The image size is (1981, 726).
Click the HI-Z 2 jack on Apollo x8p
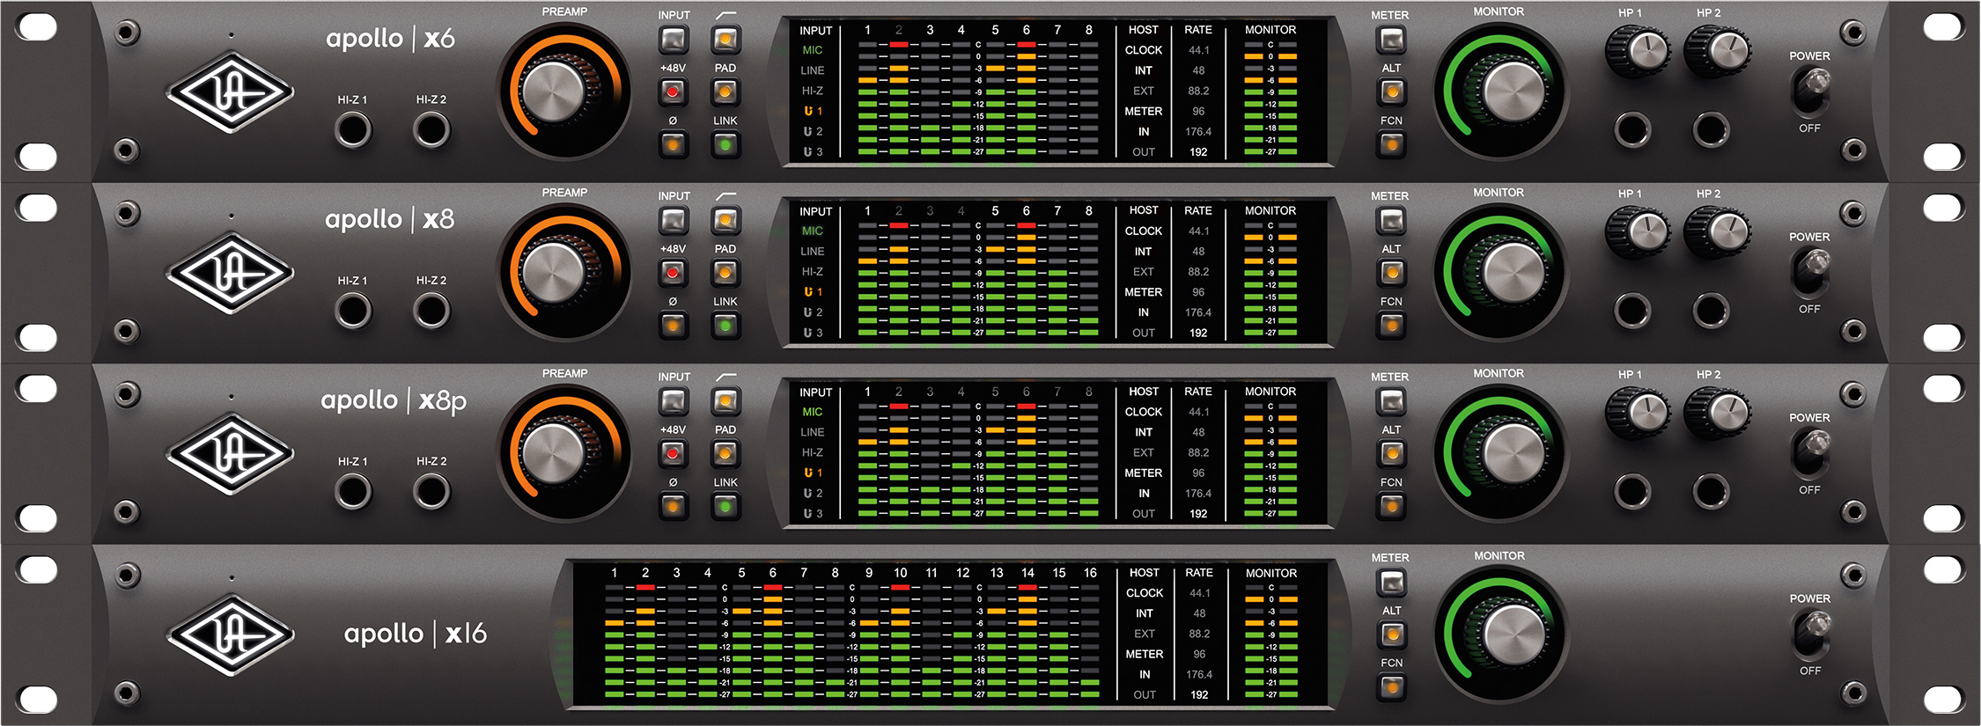coord(431,492)
